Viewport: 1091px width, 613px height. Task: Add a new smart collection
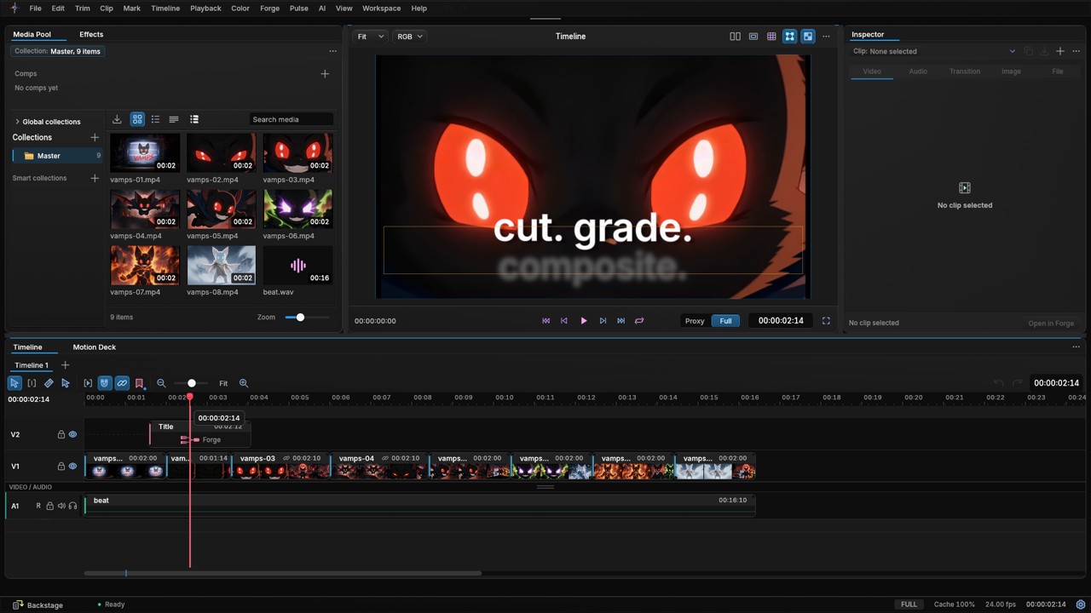coord(95,178)
